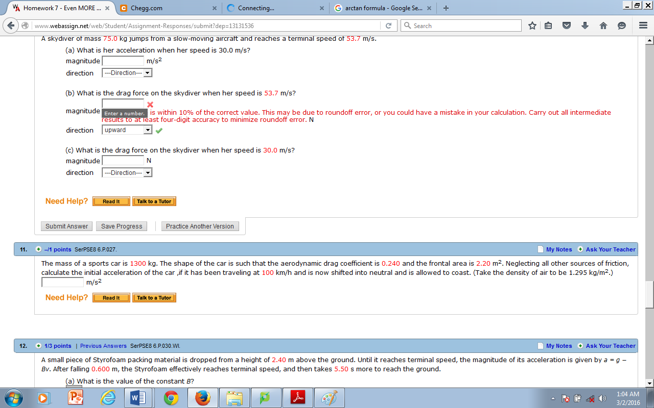The height and width of the screenshot is (408, 654).
Task: Open the bookmarks sidebar icon
Action: [549, 25]
